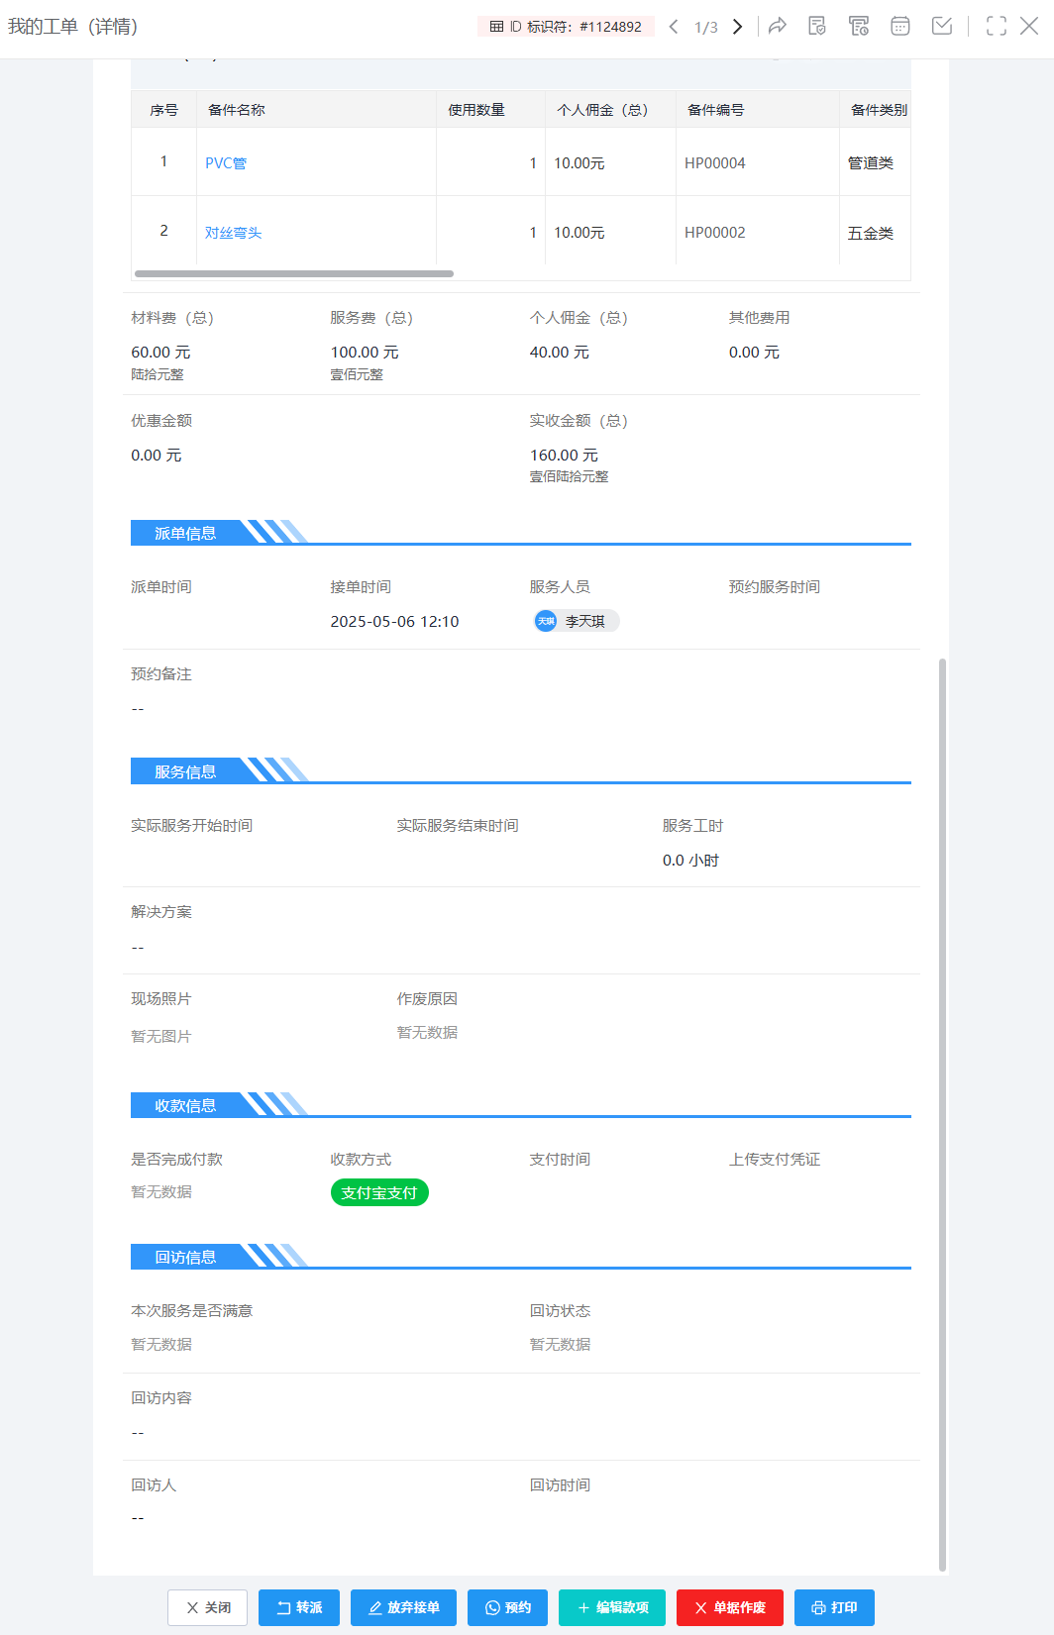Open the schedule clock icon in header
1054x1635 pixels.
pyautogui.click(x=859, y=26)
